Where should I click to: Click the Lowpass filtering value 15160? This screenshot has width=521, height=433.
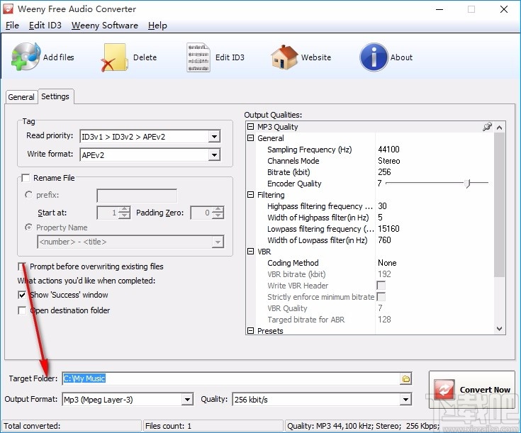[388, 229]
